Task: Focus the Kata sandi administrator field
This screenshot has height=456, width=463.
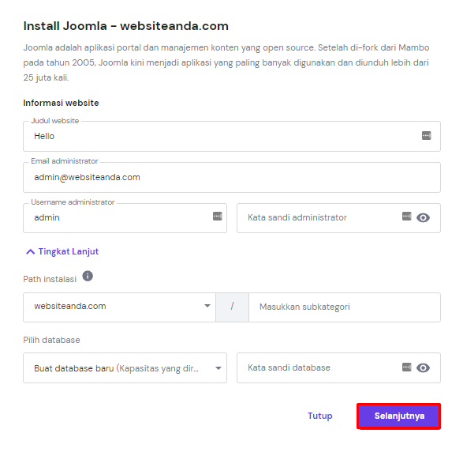Action: (x=338, y=218)
